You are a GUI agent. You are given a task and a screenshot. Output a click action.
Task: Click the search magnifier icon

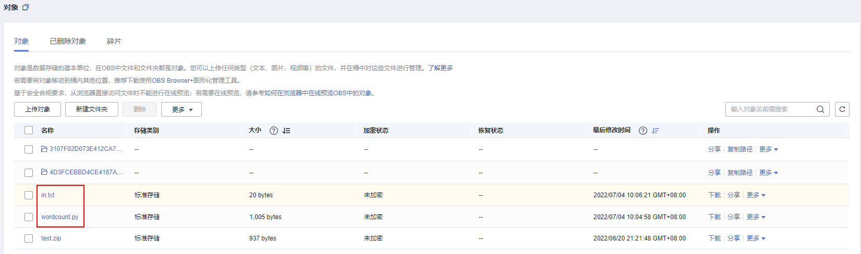coord(820,109)
